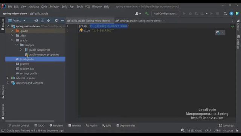Click the yellow intention lightbulb
This screenshot has width=241, height=136.
click(x=81, y=30)
